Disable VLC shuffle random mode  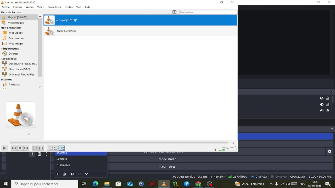[x=62, y=148]
